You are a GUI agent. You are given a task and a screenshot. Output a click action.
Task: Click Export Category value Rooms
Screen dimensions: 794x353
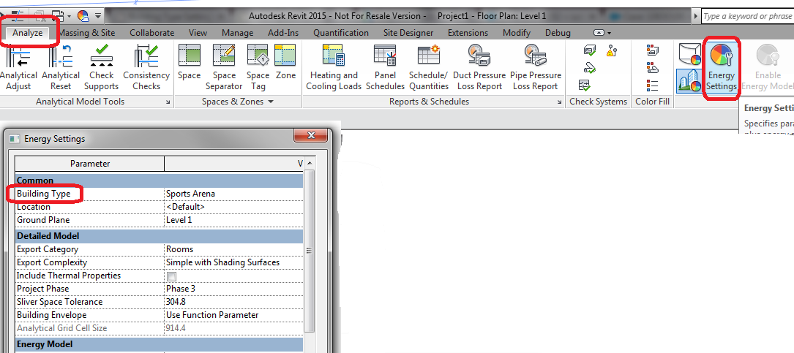tap(234, 249)
